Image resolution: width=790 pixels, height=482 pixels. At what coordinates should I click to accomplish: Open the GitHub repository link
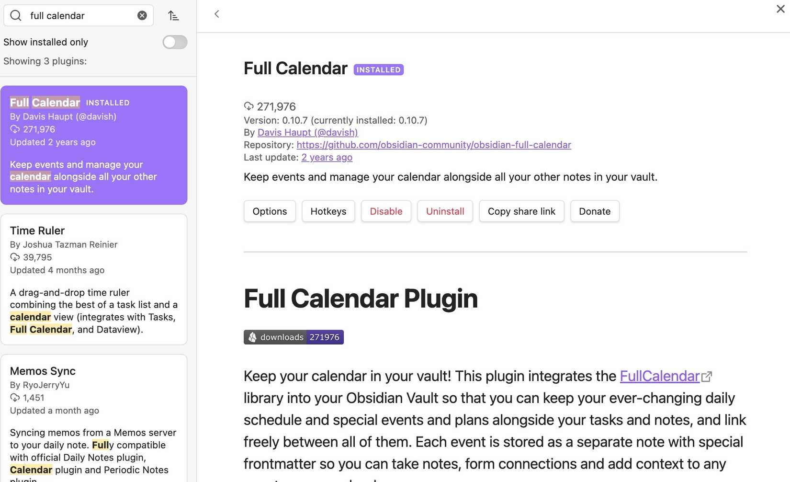434,145
